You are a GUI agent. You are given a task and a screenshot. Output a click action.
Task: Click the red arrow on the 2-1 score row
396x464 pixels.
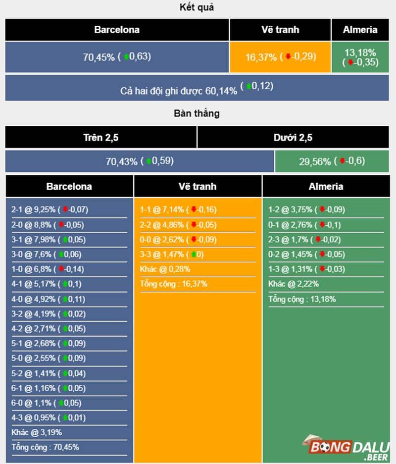pyautogui.click(x=65, y=210)
